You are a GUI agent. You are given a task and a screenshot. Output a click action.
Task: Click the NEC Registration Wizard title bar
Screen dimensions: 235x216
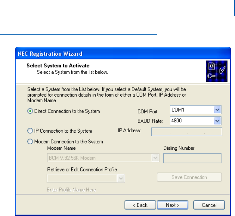tap(123, 54)
